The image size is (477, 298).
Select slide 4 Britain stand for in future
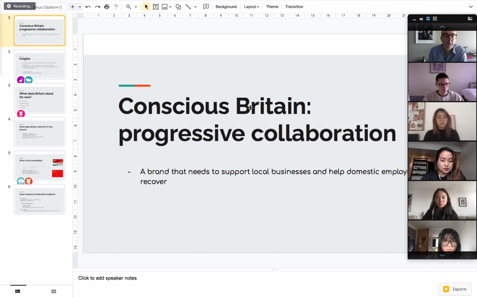pos(39,132)
